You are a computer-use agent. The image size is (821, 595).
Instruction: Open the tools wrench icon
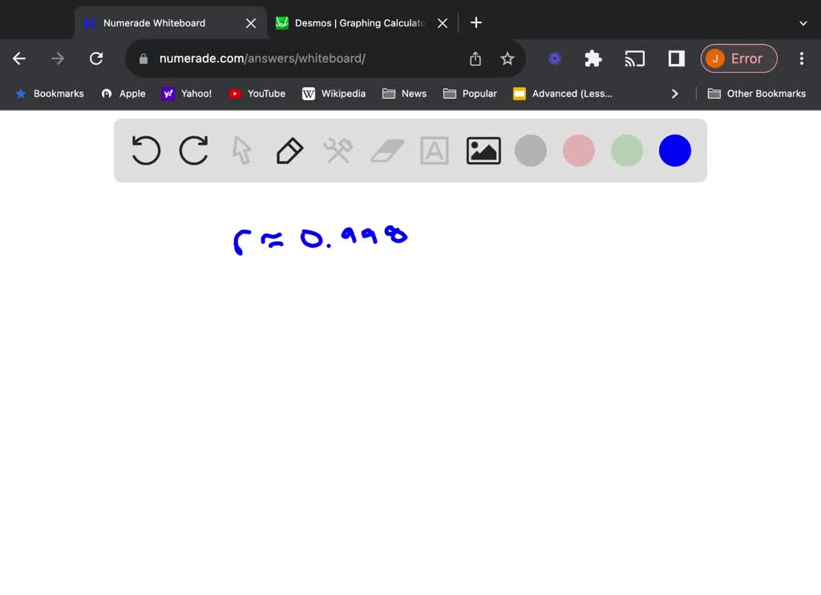coord(338,151)
